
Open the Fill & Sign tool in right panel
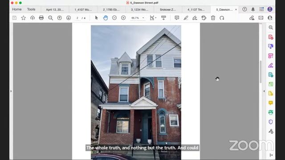(x=271, y=65)
